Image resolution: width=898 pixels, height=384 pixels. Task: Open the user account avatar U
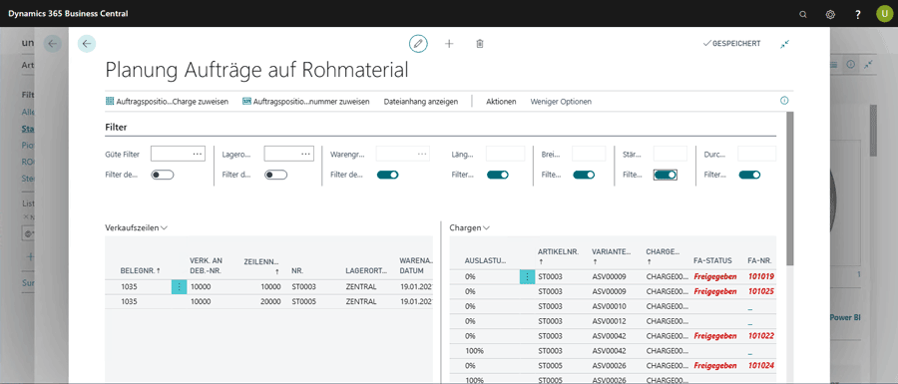pos(884,14)
